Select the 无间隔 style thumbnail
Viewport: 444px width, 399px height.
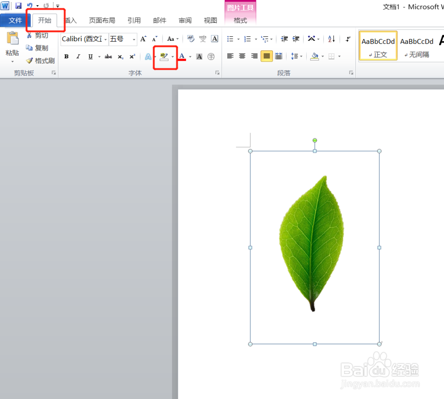point(417,46)
